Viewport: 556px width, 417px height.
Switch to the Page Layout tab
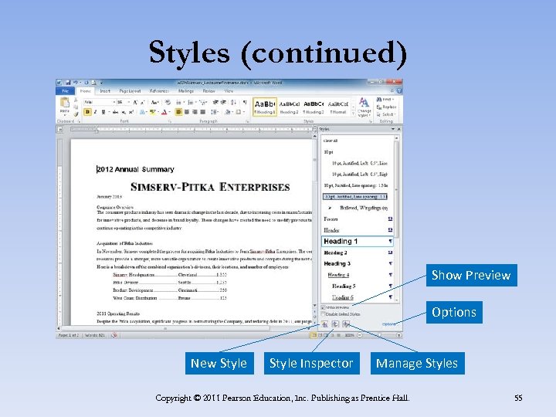pos(130,91)
